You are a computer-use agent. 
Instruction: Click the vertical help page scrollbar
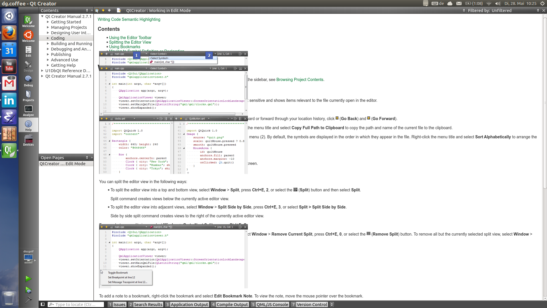545,103
